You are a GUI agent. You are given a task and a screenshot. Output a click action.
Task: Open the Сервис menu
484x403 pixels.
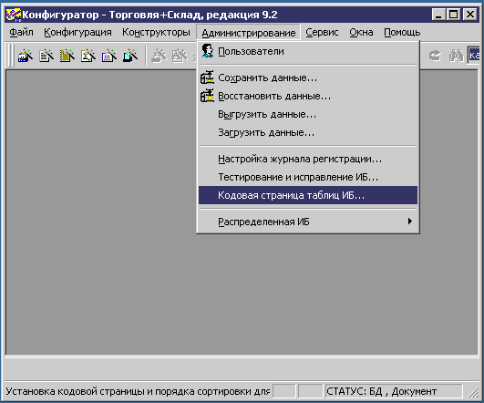tap(322, 32)
